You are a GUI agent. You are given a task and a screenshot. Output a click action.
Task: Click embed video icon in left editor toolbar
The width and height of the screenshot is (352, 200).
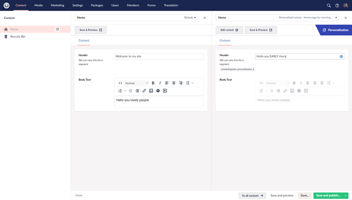165,91
